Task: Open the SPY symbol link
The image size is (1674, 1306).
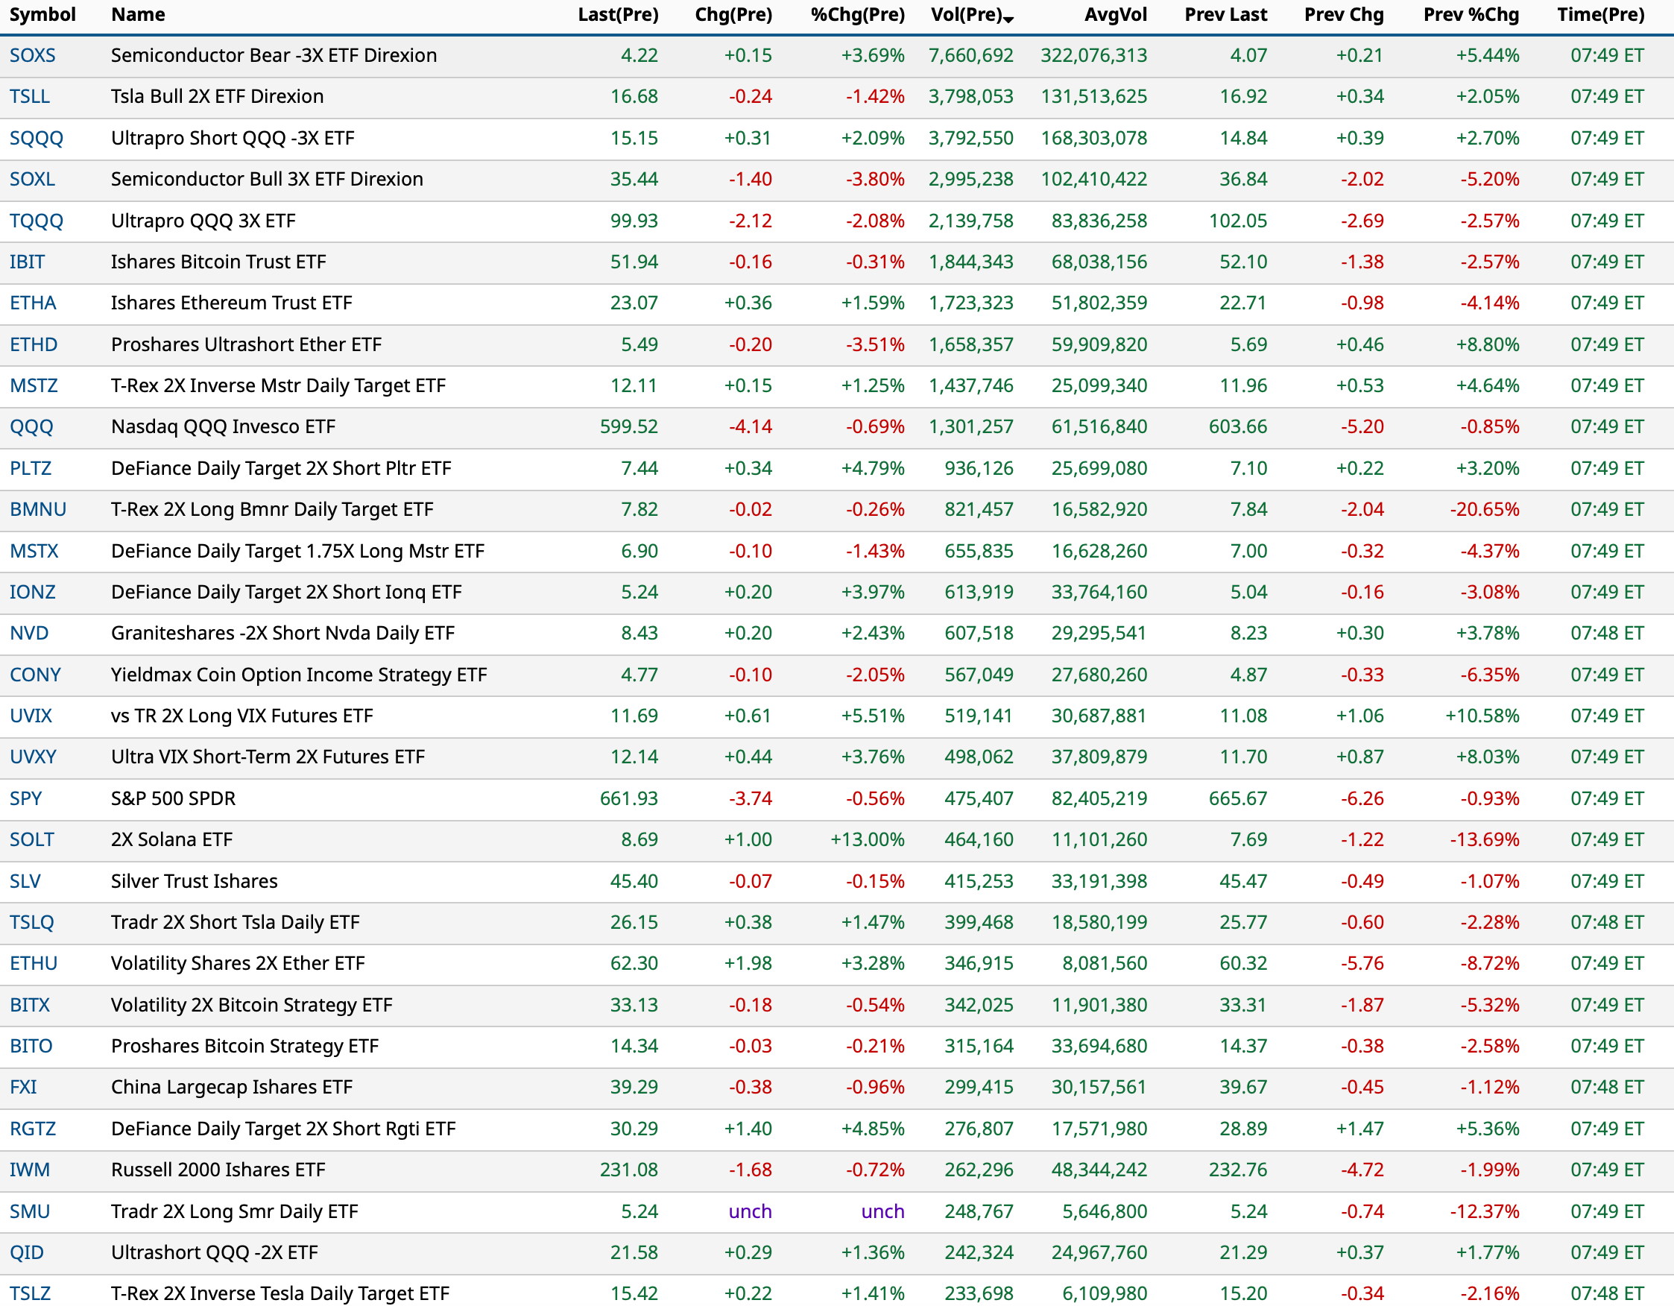Action: click(x=25, y=798)
